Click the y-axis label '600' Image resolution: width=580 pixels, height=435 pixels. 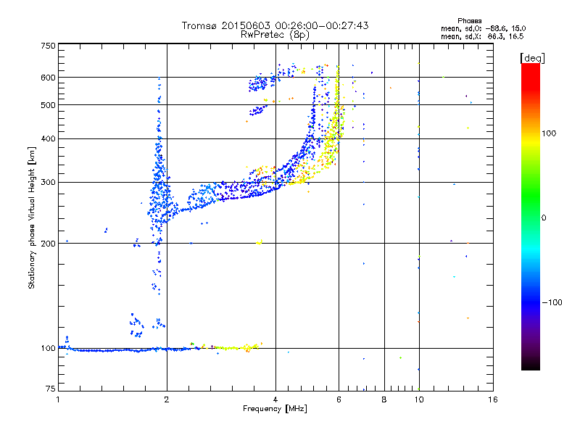coord(48,78)
